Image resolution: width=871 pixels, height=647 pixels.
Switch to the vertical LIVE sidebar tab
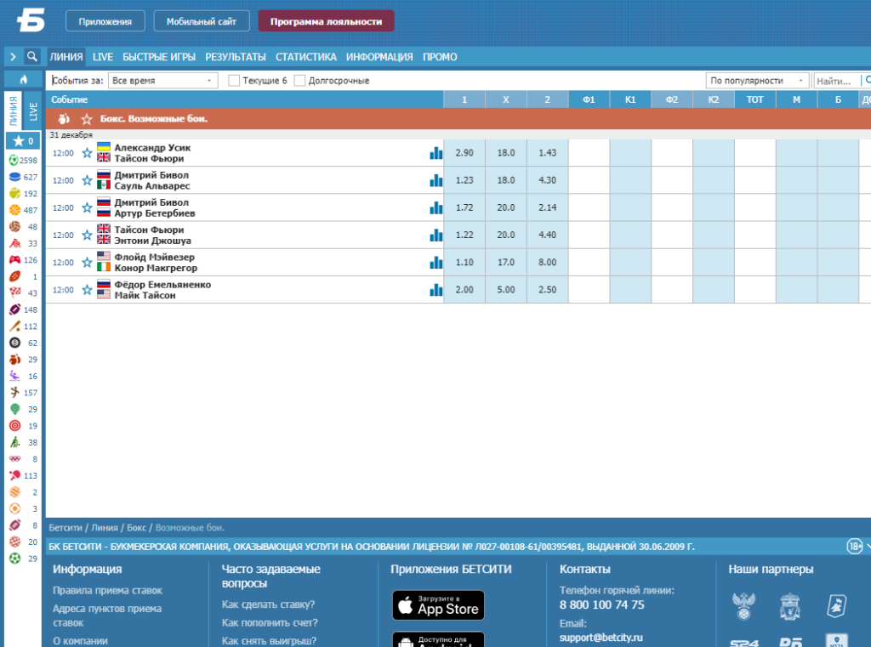33,111
